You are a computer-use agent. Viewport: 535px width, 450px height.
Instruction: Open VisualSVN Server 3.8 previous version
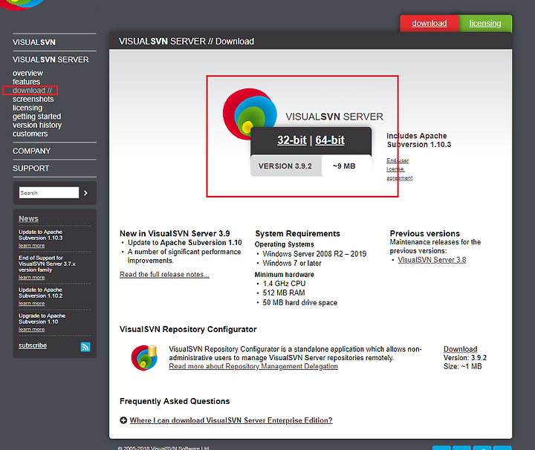432,260
